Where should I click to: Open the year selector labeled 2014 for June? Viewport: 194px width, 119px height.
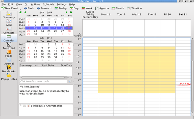(49, 12)
